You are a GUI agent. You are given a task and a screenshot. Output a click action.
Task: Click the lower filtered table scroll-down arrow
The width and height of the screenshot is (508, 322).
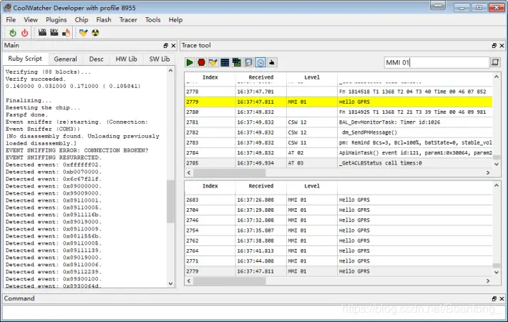[x=497, y=273]
